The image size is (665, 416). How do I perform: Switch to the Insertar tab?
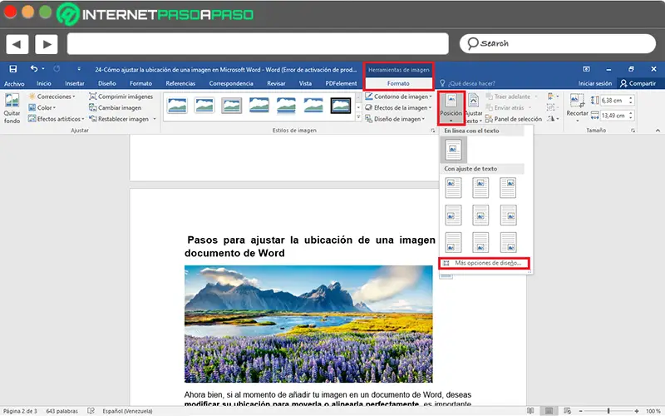[x=75, y=84]
